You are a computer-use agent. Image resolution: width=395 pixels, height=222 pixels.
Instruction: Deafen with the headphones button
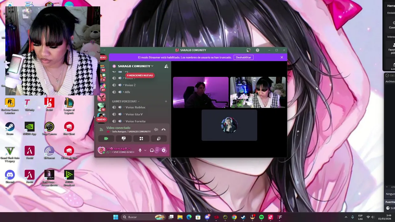[x=152, y=150]
